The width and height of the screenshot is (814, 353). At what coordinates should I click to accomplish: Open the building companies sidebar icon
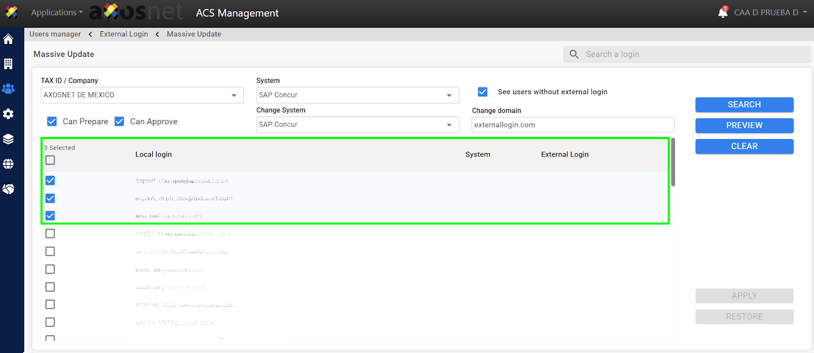(8, 64)
